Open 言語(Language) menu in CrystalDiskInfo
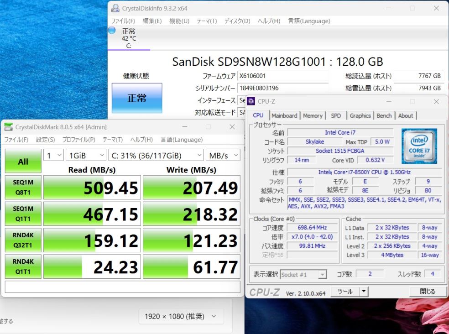449x334 pixels. pos(309,21)
